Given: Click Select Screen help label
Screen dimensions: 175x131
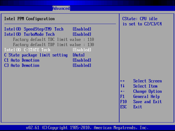Looking at the screenshot, I should click(x=147, y=81).
